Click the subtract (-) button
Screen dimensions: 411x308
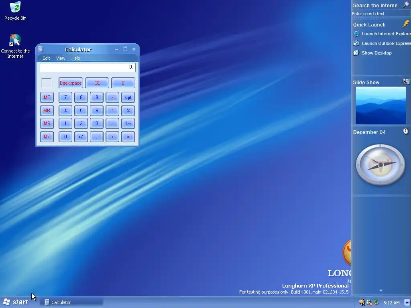tap(112, 124)
